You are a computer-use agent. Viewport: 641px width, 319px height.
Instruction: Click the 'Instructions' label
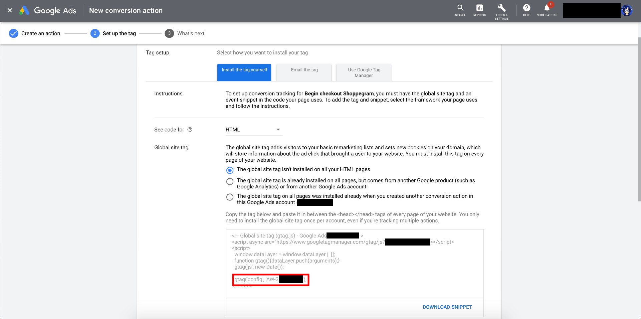[168, 94]
